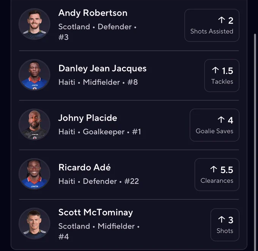Click the up arrow next to 3 Shots

[222, 219]
